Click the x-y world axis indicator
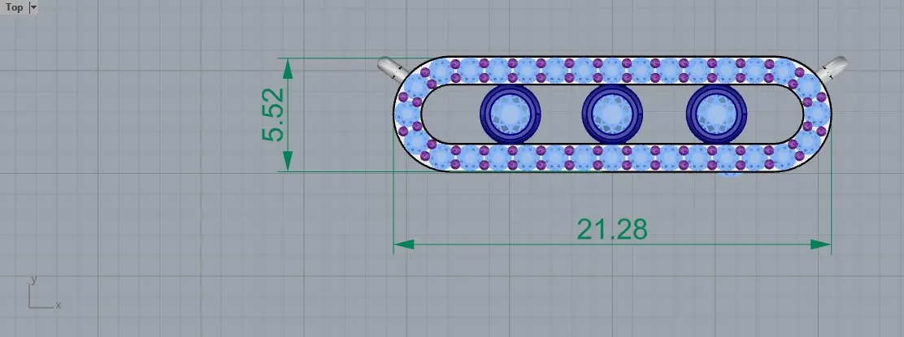 [45, 294]
